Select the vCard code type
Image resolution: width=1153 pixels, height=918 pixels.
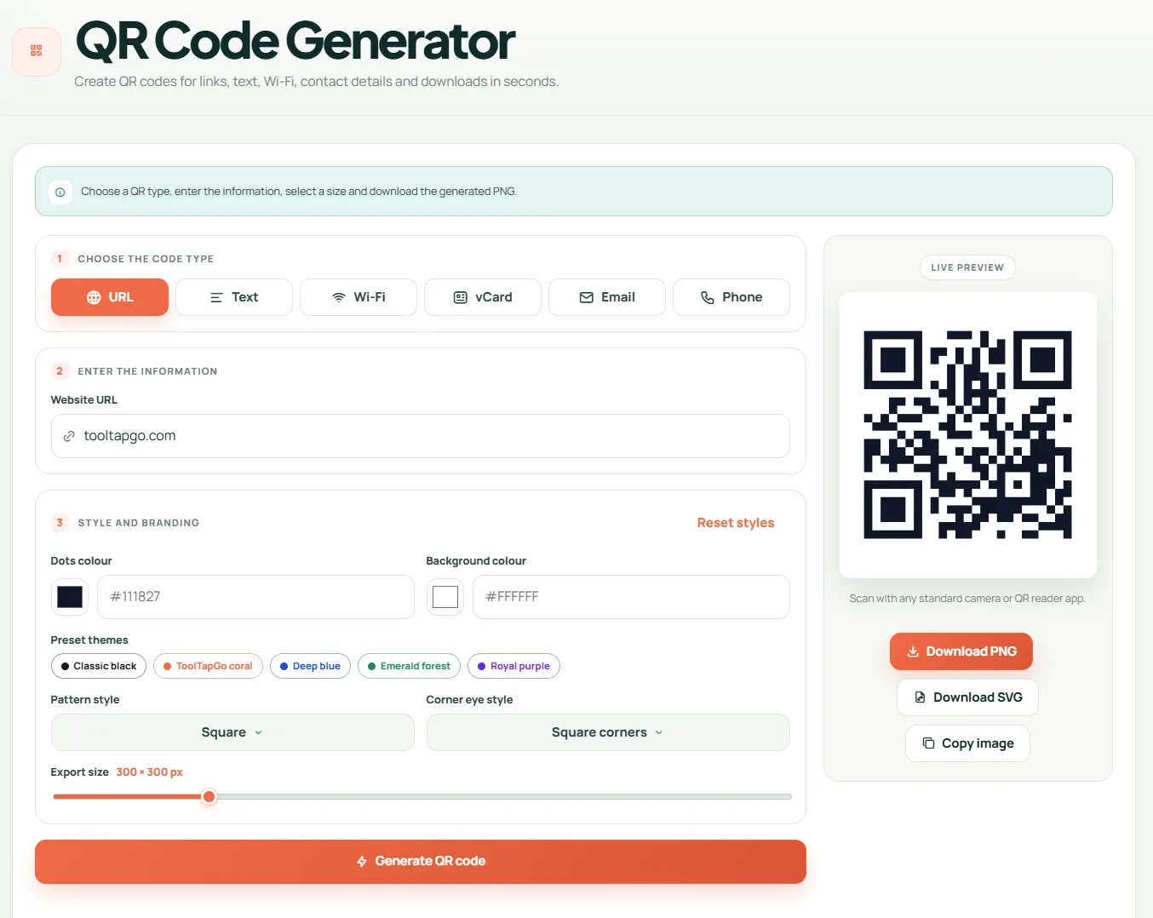click(x=483, y=297)
